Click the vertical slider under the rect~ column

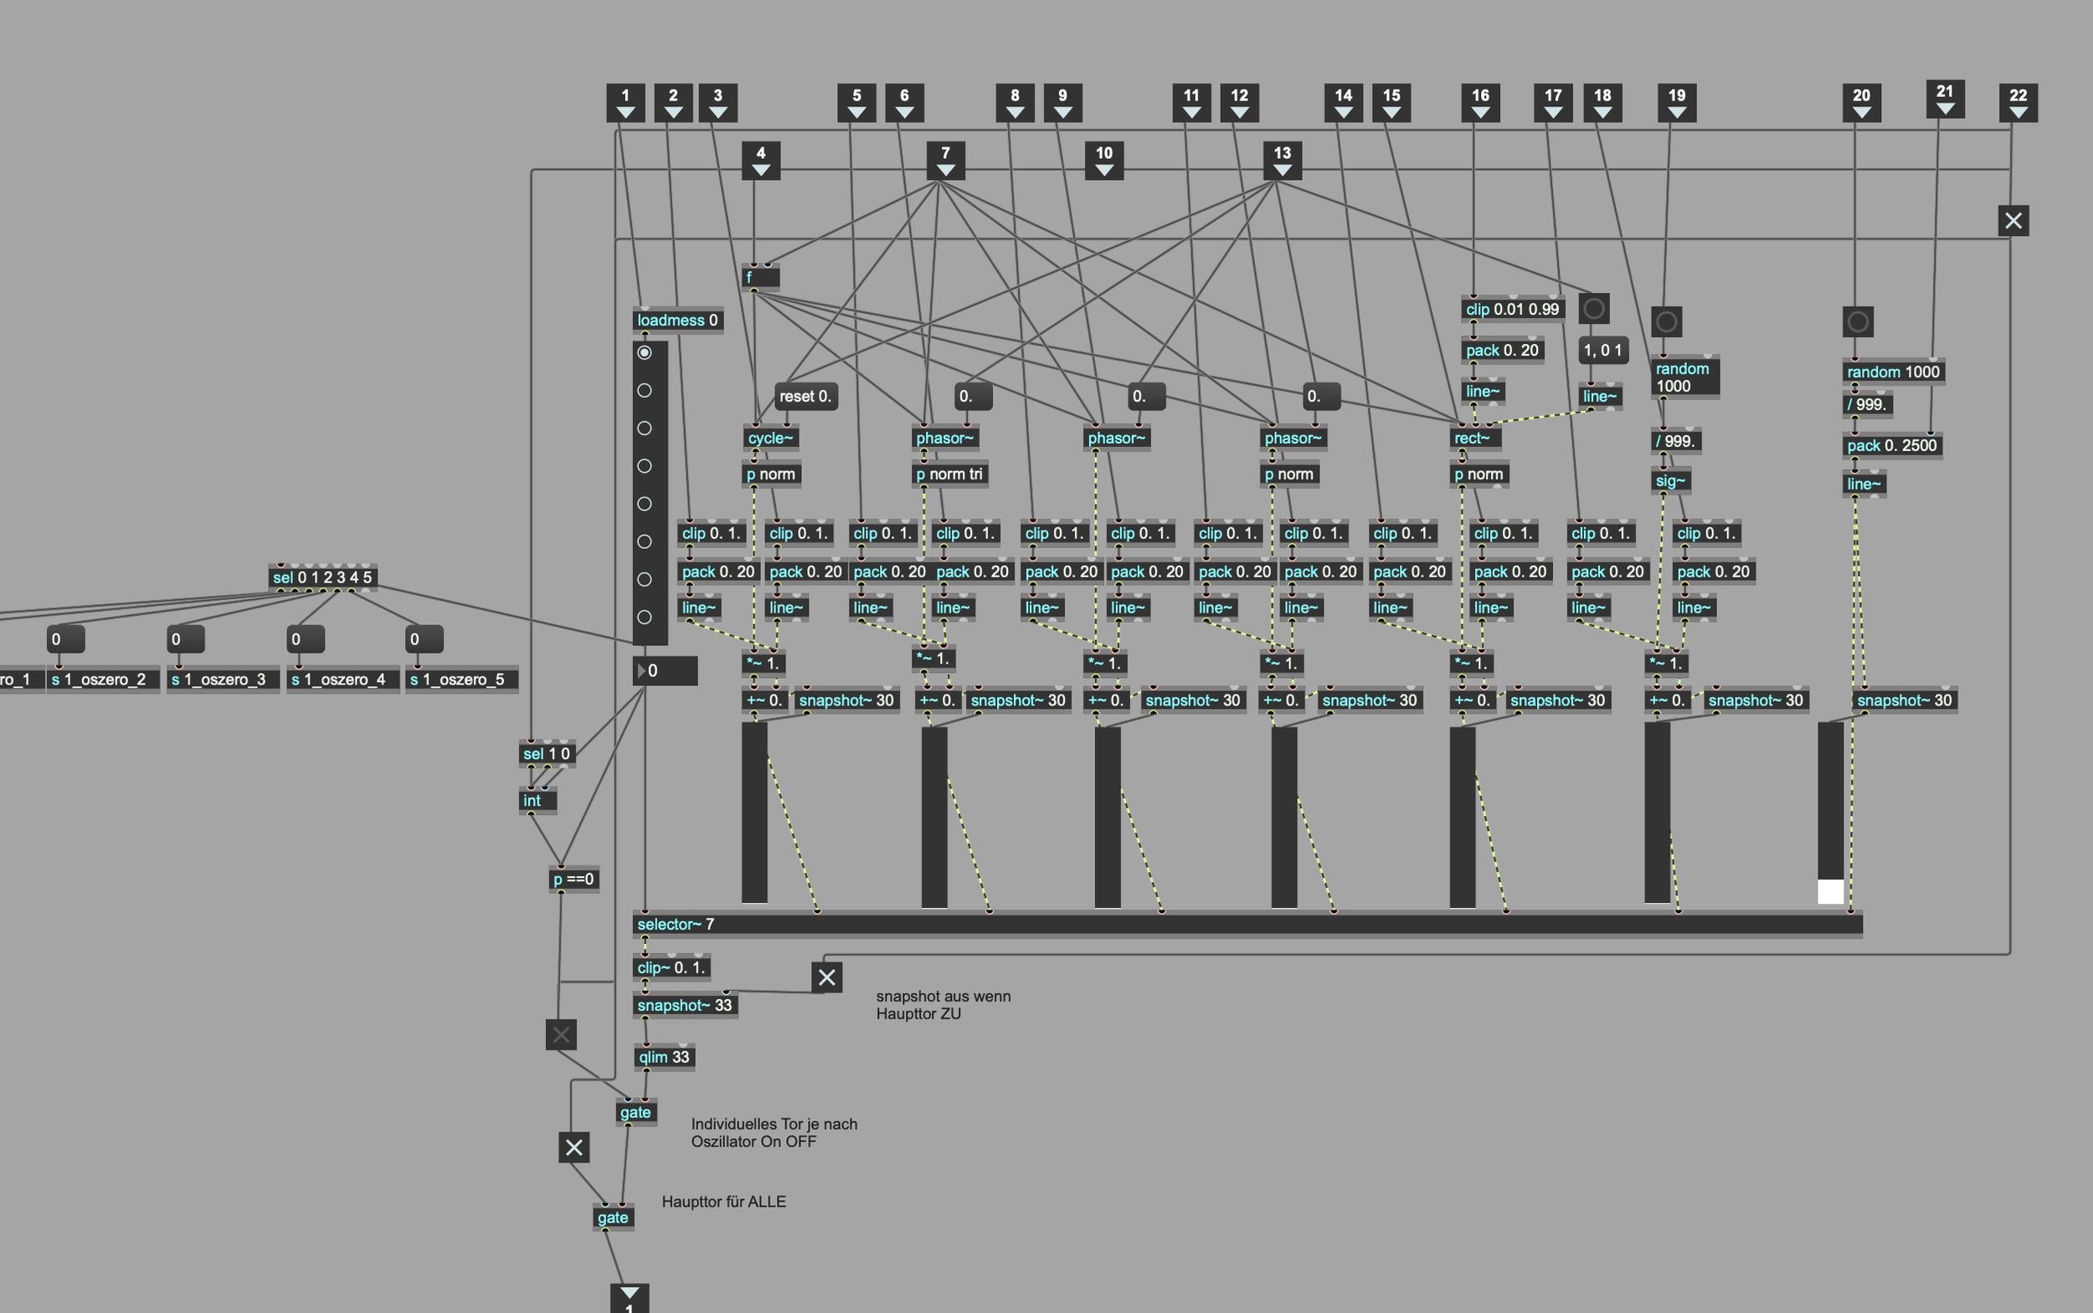[1463, 817]
